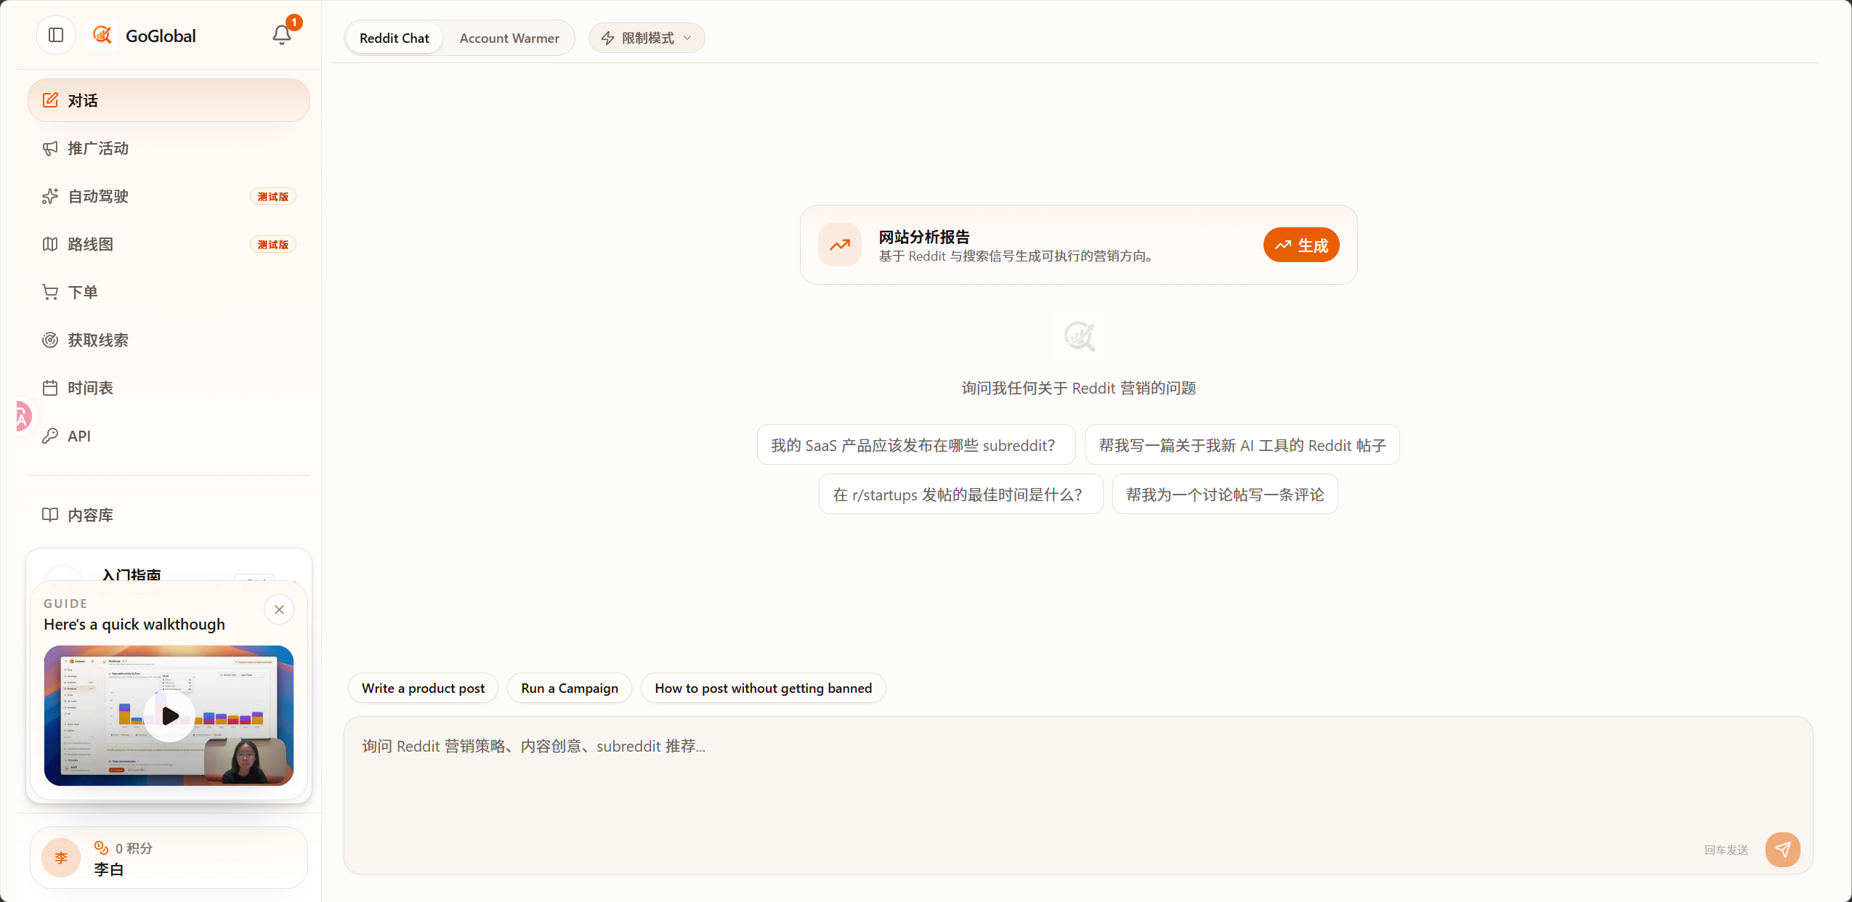1852x902 pixels.
Task: Click the 网站分析报告 title text
Action: tap(924, 237)
